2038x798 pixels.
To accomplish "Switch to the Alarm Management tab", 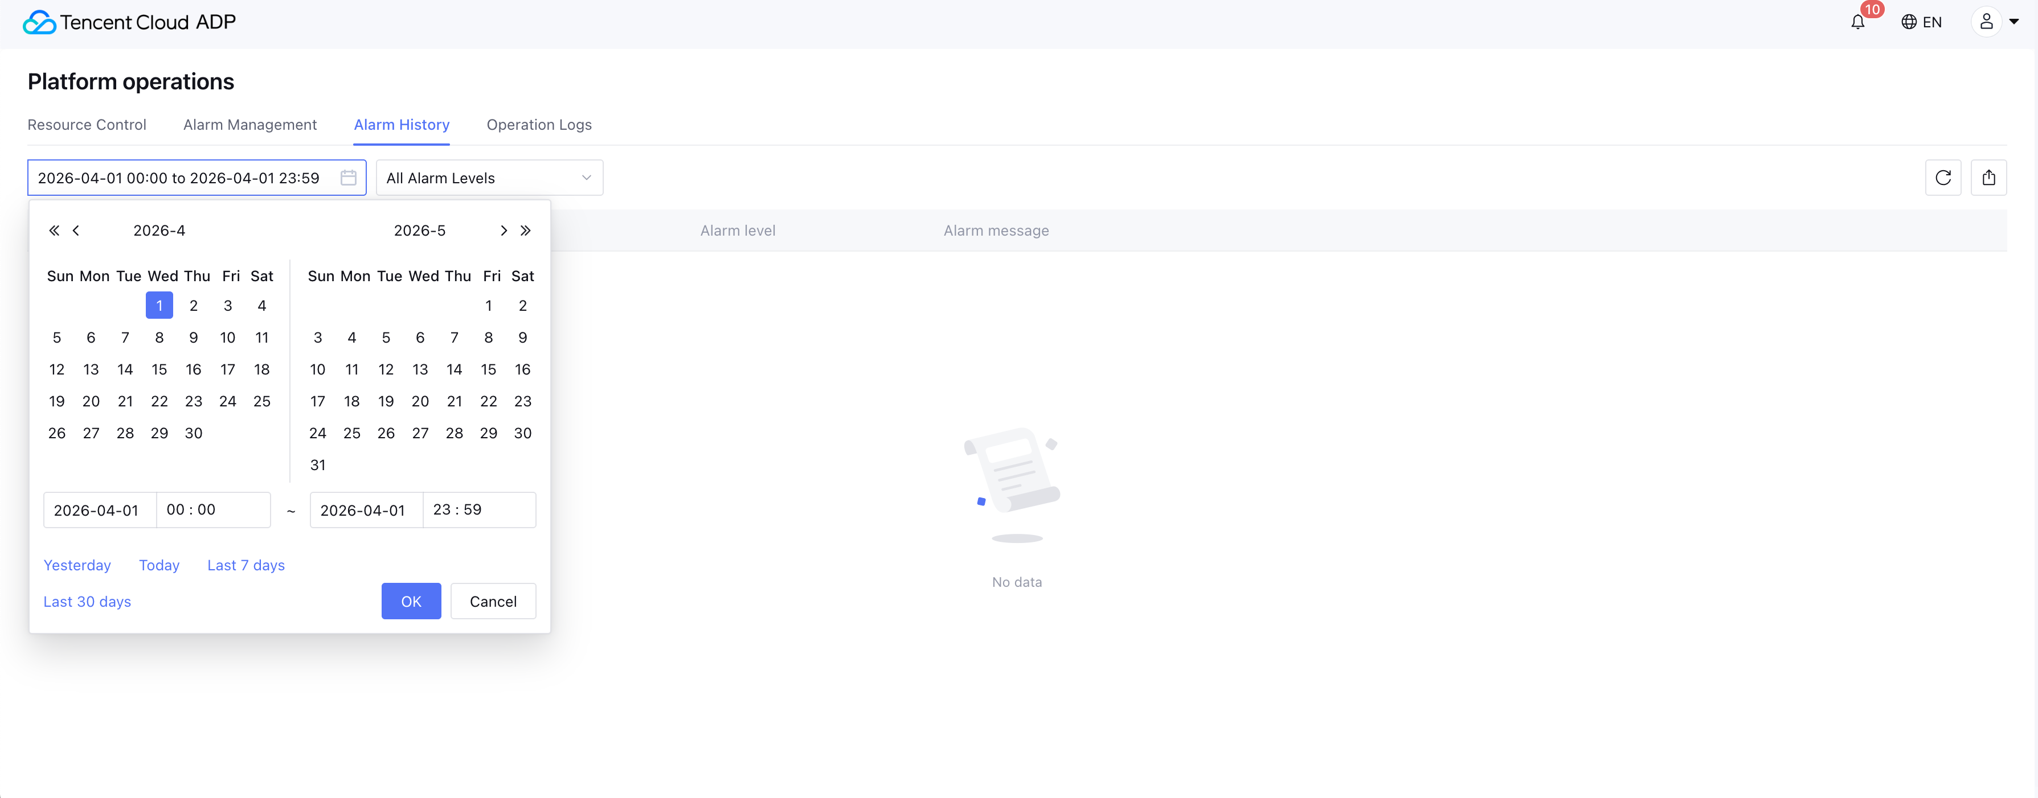I will (x=250, y=125).
